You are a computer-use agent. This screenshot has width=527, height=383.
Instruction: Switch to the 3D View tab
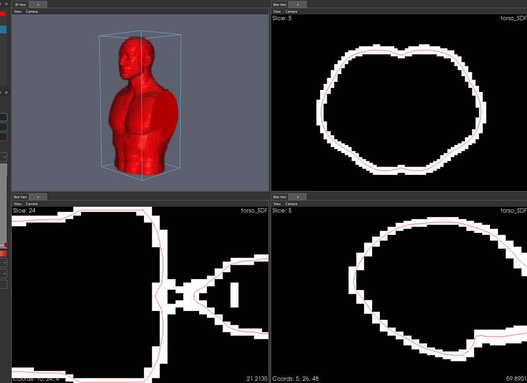20,4
